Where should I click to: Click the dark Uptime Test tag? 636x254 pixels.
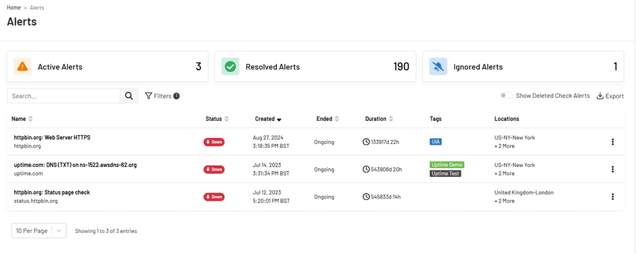coord(445,174)
